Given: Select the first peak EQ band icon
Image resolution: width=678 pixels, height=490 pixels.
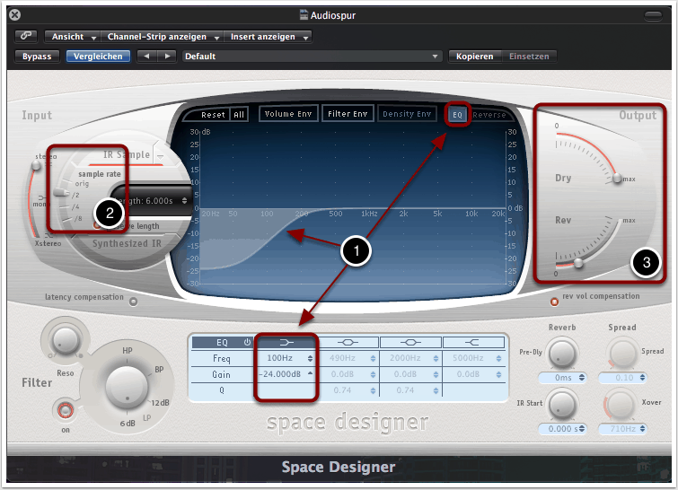Looking at the screenshot, I should click(348, 342).
